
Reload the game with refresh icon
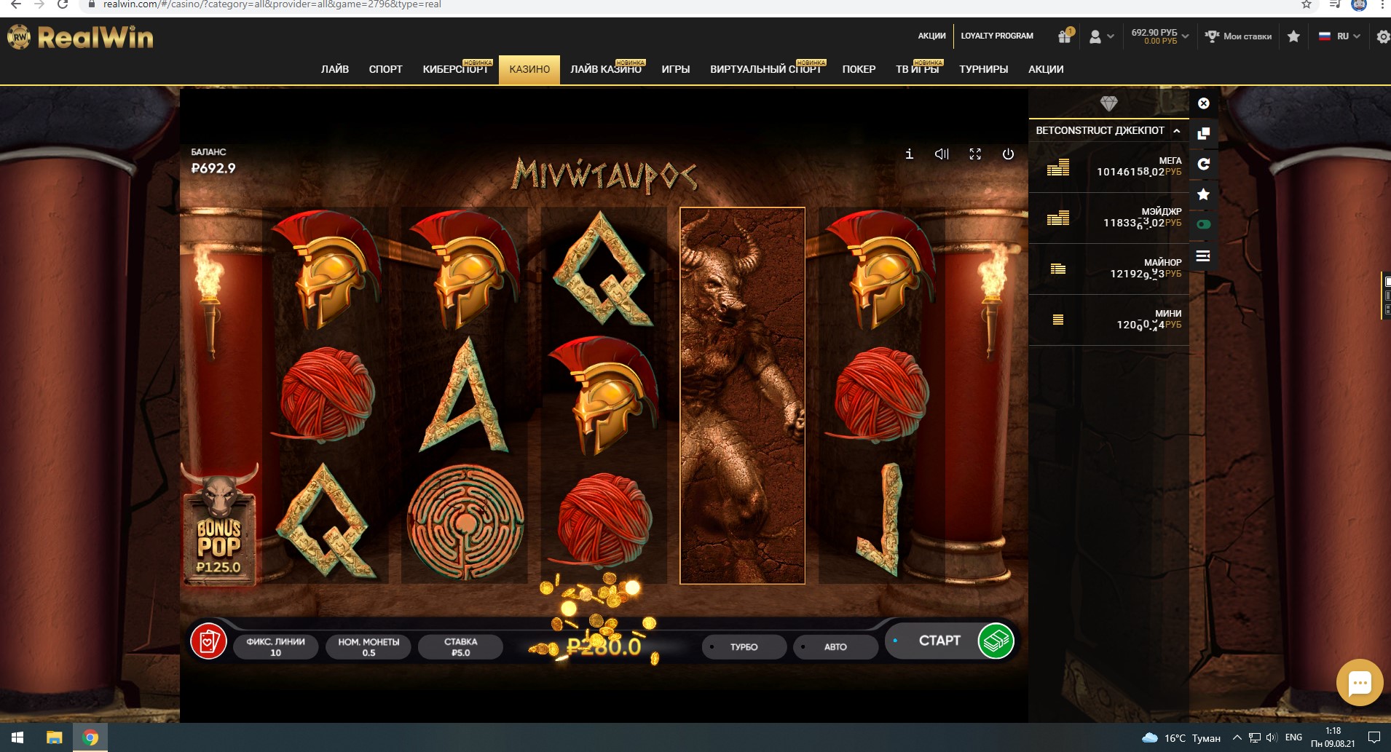pyautogui.click(x=1204, y=164)
